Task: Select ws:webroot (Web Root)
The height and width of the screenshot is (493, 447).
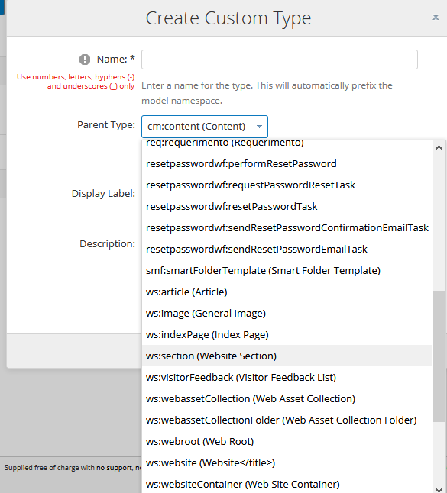Action: (287, 441)
